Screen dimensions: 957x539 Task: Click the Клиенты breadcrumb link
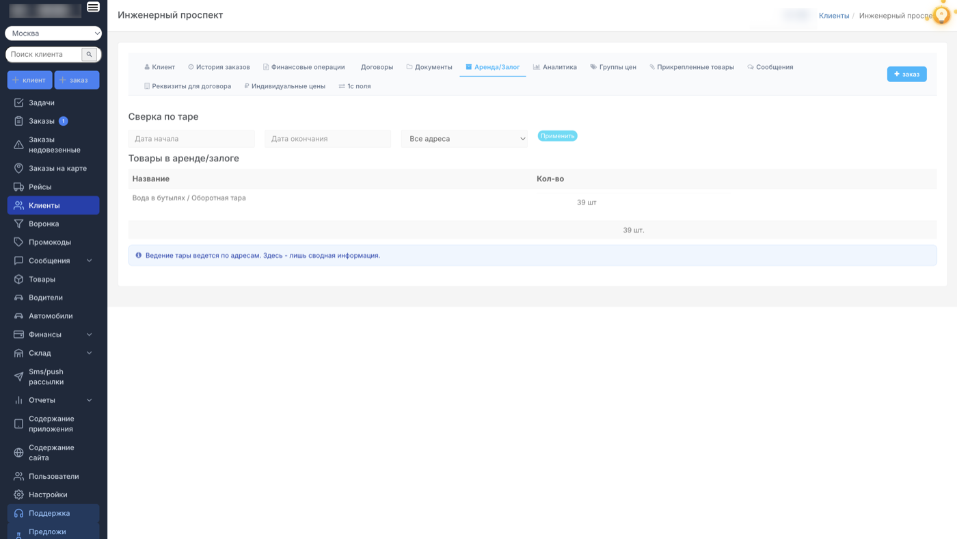tap(833, 16)
